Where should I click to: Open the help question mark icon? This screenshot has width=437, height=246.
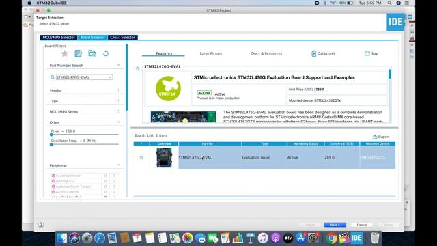pos(41,225)
